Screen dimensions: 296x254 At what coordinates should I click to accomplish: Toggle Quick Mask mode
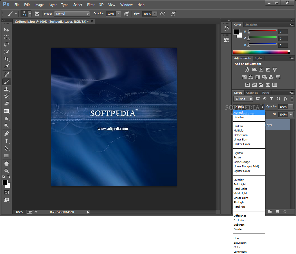pos(6,192)
